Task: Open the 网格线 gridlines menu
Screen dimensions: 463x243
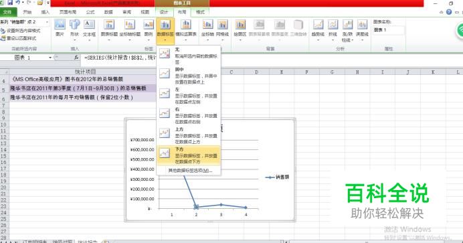Action: [222, 29]
